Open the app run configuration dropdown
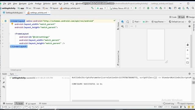This screenshot has height=110, width=195. coord(101,8)
